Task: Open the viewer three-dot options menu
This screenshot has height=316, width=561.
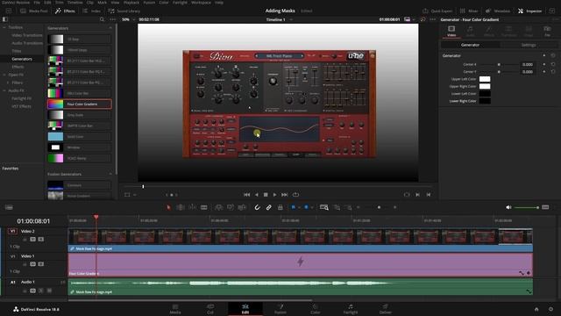Action: pos(432,19)
